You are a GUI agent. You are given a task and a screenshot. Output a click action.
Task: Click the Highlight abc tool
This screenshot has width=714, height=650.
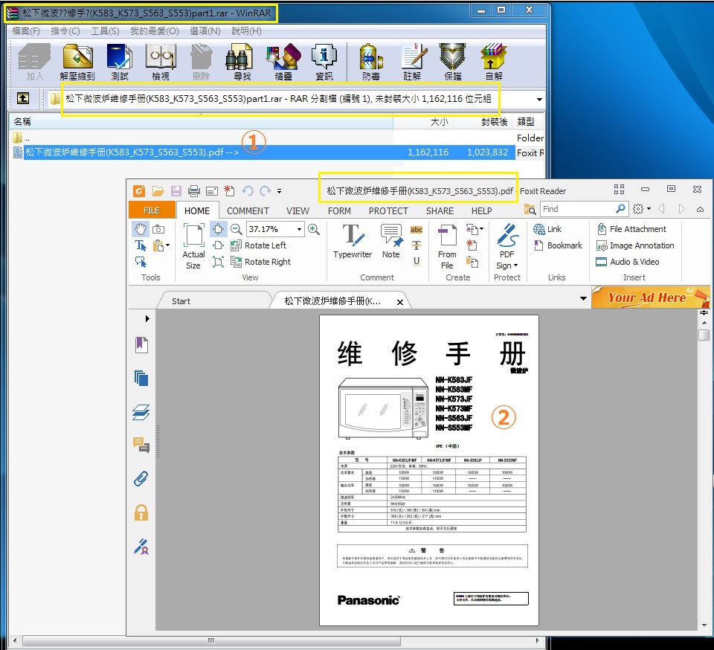coord(416,229)
